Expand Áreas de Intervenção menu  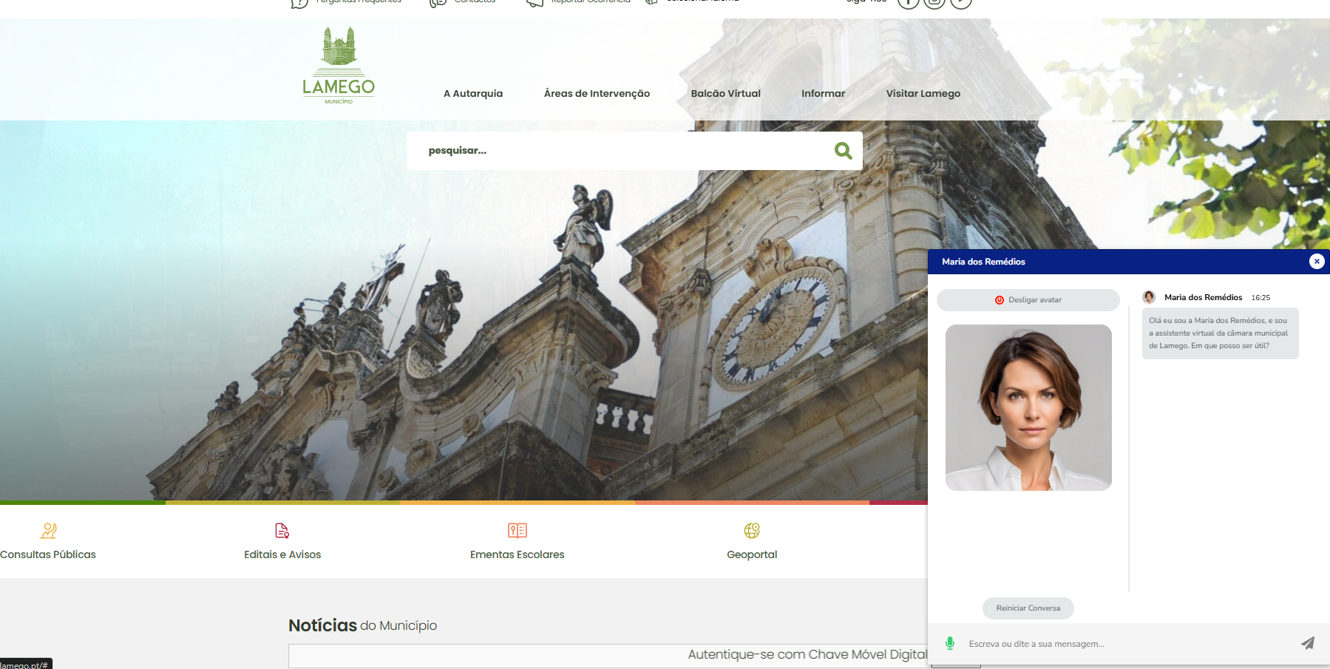tap(597, 94)
